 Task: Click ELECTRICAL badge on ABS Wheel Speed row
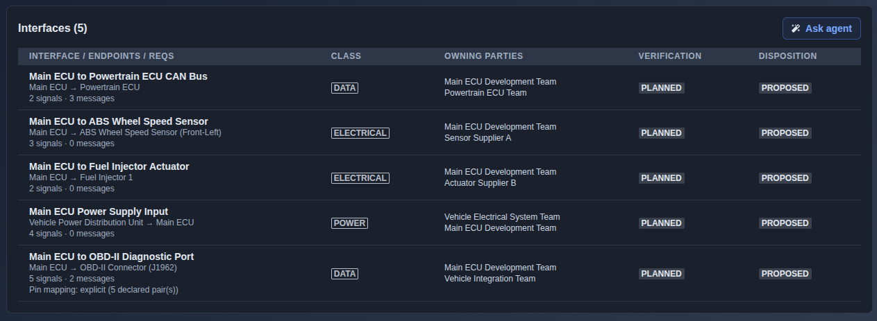(360, 133)
